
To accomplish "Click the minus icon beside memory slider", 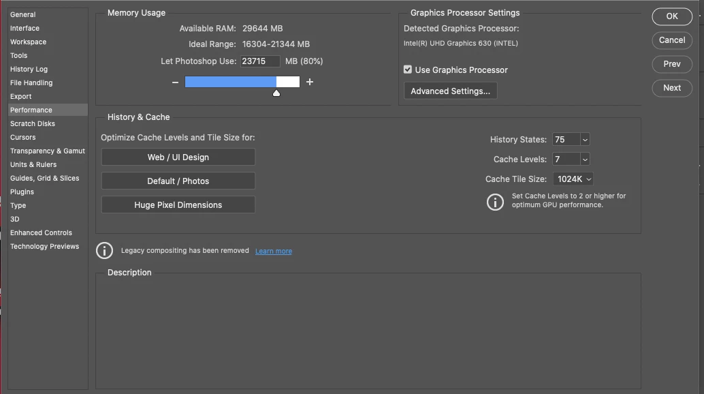I will (175, 82).
